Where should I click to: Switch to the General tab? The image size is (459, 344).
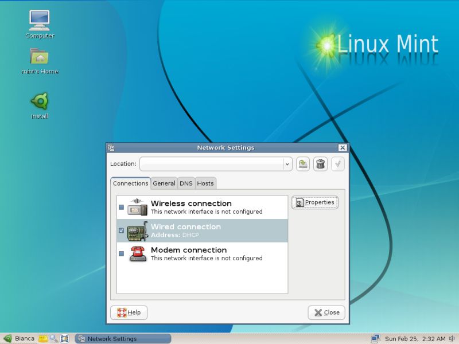[x=164, y=183]
